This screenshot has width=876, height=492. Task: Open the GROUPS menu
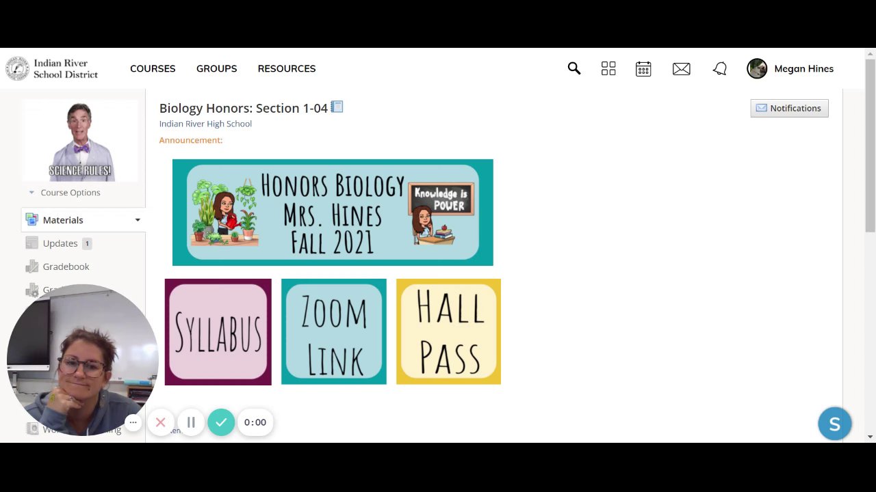tap(216, 68)
